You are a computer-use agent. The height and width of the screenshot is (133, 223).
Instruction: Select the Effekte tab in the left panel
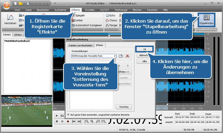point(18,35)
